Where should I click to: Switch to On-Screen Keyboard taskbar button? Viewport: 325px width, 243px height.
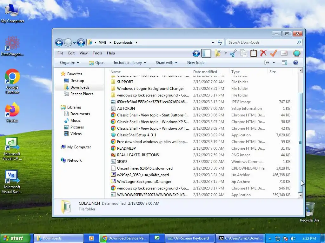coord(189,238)
